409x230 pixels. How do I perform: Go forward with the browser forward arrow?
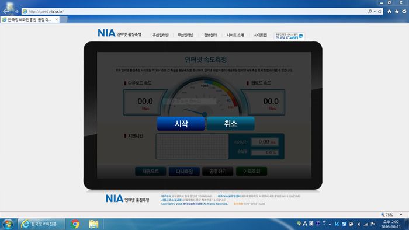[x=16, y=12]
